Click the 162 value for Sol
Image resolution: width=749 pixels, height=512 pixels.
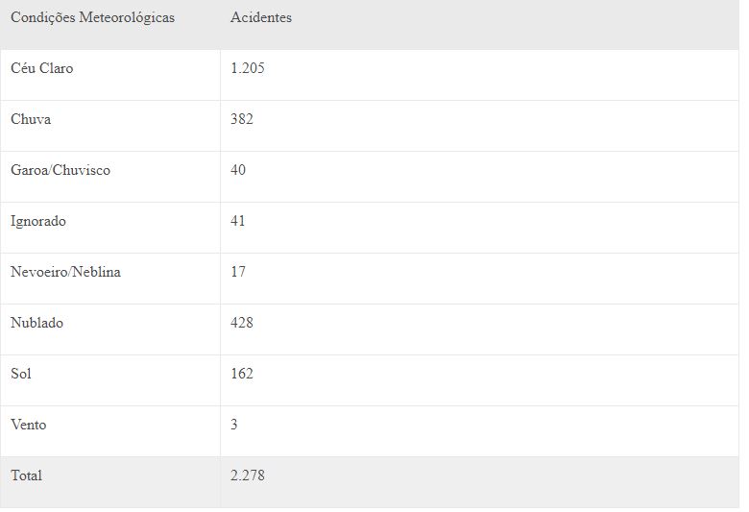coord(242,374)
